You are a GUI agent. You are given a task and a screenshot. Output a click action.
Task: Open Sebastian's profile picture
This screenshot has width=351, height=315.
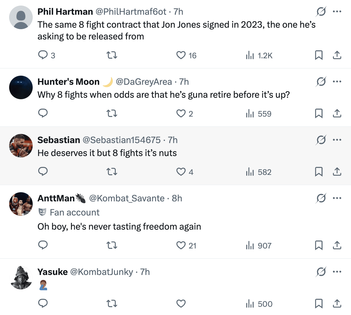click(21, 146)
